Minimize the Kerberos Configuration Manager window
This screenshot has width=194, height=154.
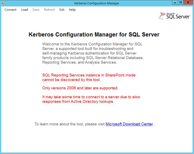point(175,2)
